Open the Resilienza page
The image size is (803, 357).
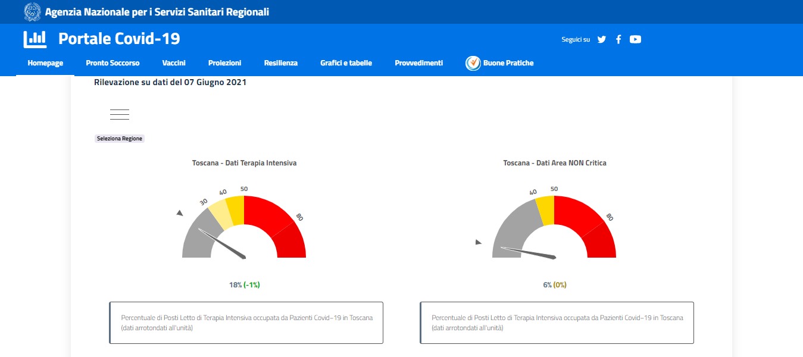pos(281,63)
